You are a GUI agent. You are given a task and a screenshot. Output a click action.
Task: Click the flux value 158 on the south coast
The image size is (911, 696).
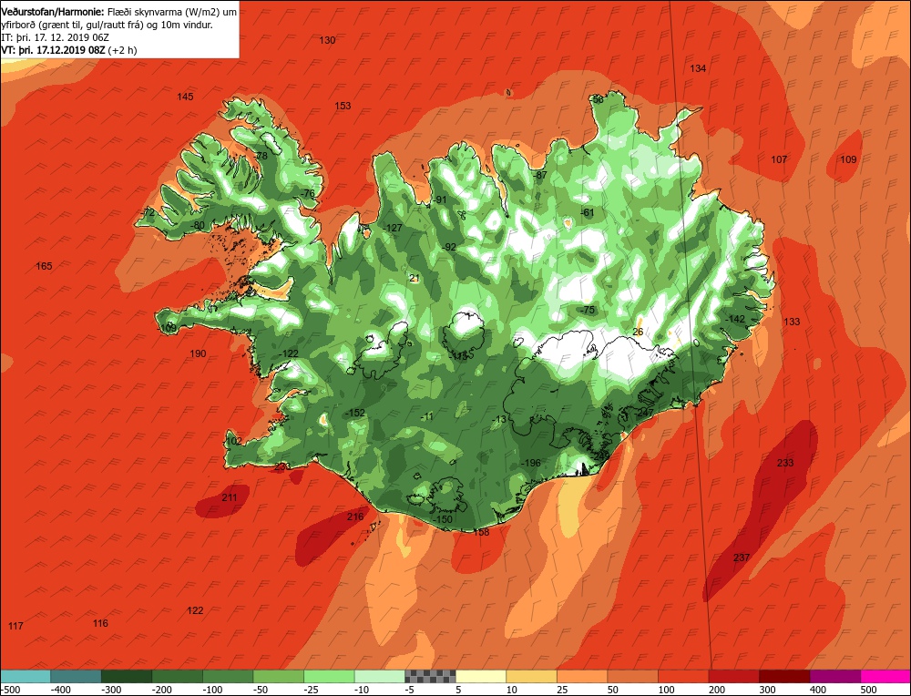click(481, 532)
